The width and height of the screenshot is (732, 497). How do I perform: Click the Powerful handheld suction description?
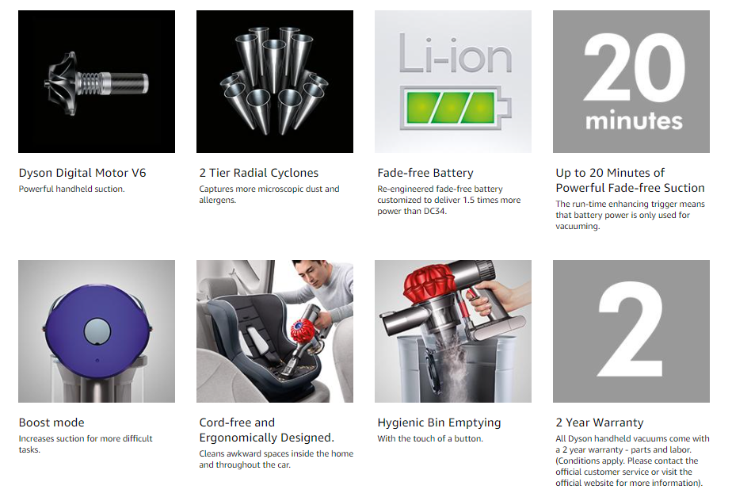pos(71,189)
